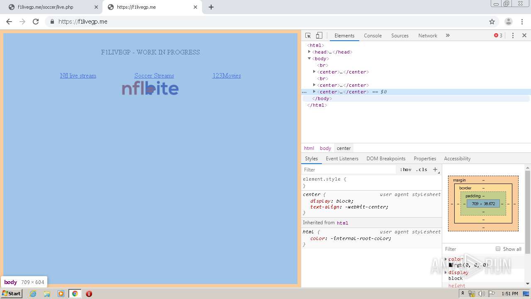Select the Event Listeners tab

point(342,159)
